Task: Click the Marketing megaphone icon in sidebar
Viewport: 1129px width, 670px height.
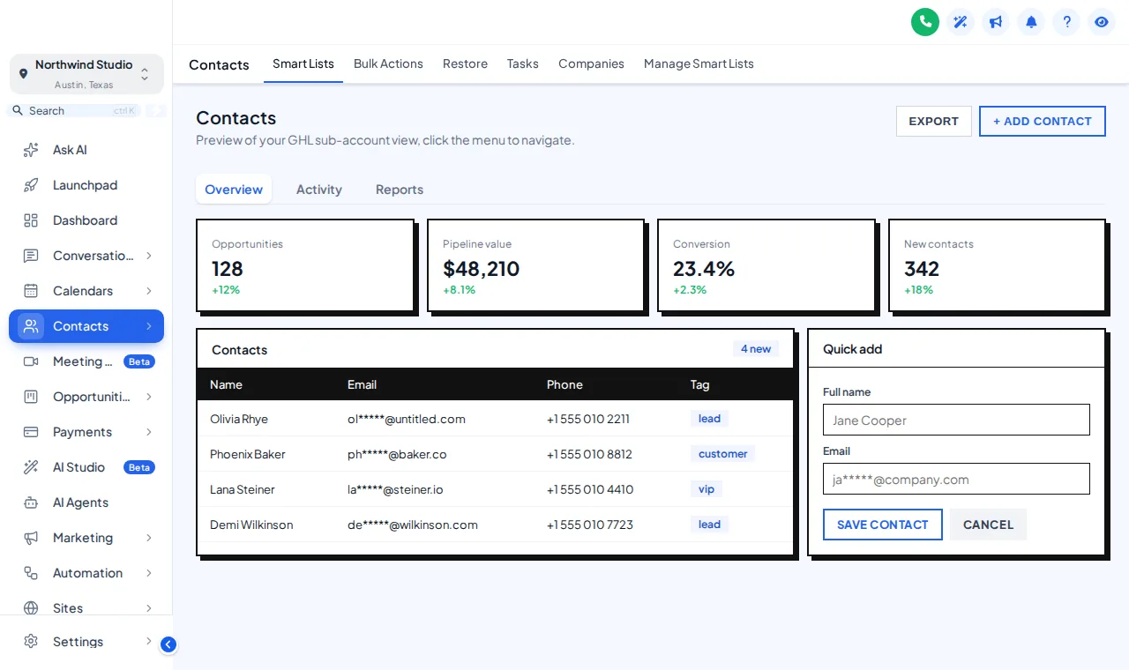Action: pyautogui.click(x=31, y=538)
